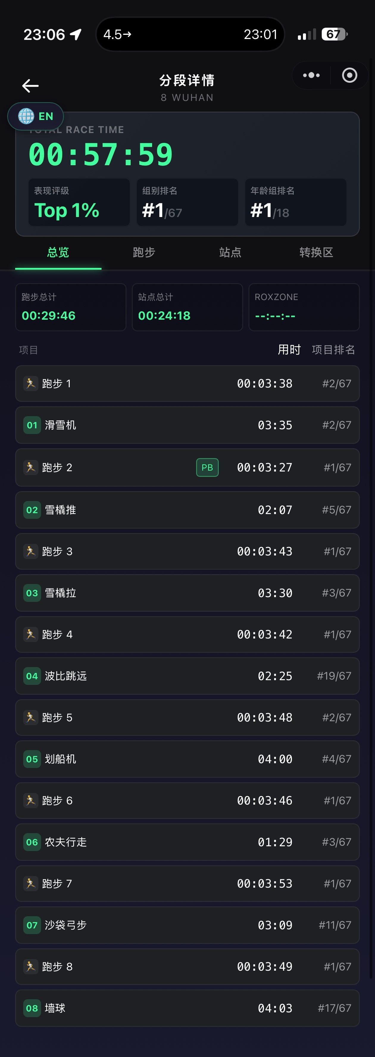
Task: Tap the 04 badge for 波比跳远
Action: click(x=32, y=676)
